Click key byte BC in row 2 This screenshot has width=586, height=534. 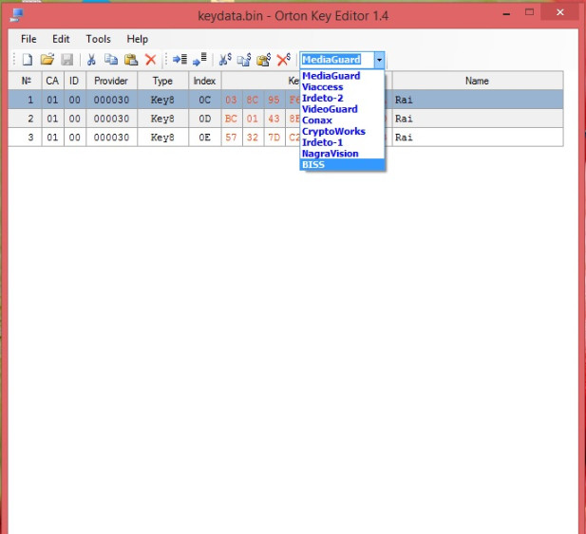pyautogui.click(x=232, y=119)
